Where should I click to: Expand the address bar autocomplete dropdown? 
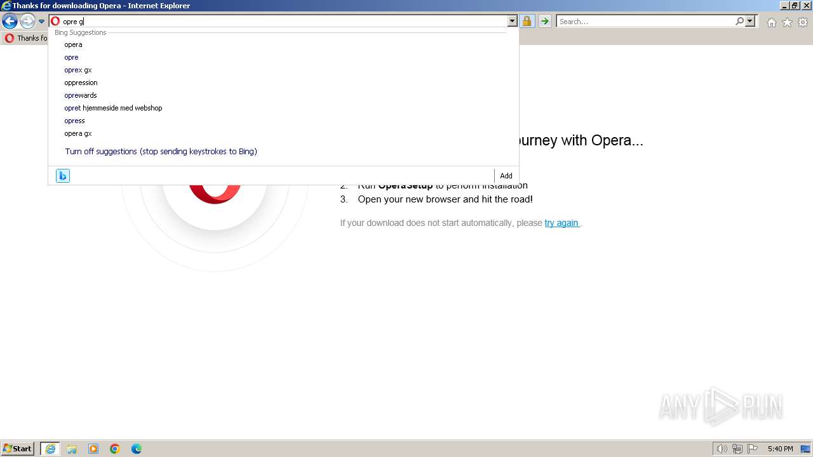coord(512,22)
